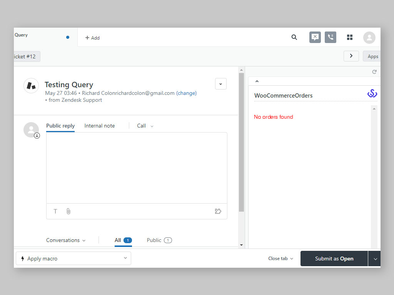Click the attachment paperclip in the reply editor
The image size is (394, 295).
68,211
